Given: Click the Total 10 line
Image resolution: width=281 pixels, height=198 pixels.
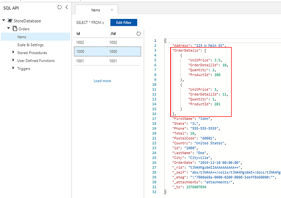Looking at the screenshot, I should (x=184, y=133).
